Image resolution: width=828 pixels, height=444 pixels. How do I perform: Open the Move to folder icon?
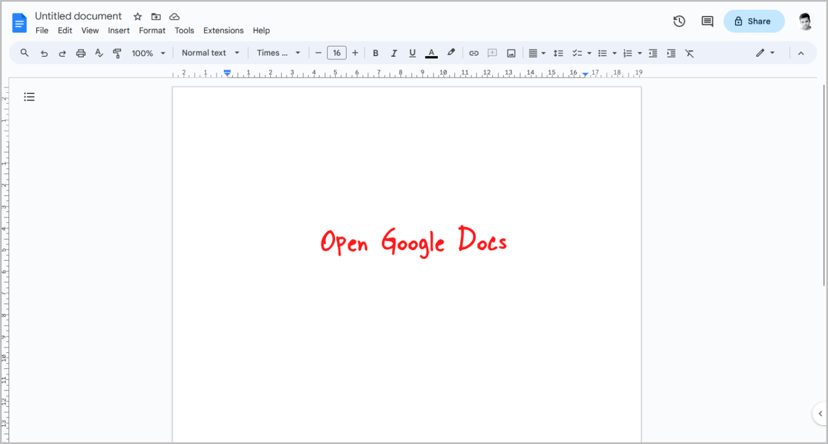pyautogui.click(x=156, y=16)
